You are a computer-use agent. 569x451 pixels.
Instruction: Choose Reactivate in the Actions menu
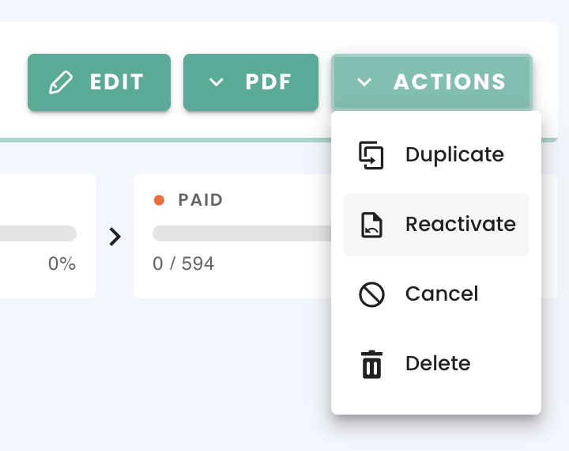[x=436, y=225]
